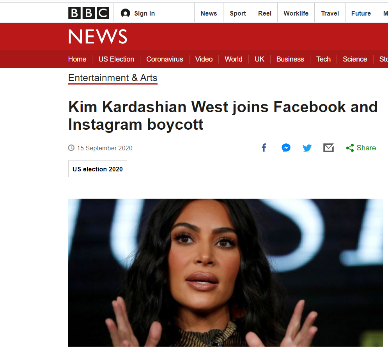
Task: Share the story via Messenger
Action: point(286,148)
